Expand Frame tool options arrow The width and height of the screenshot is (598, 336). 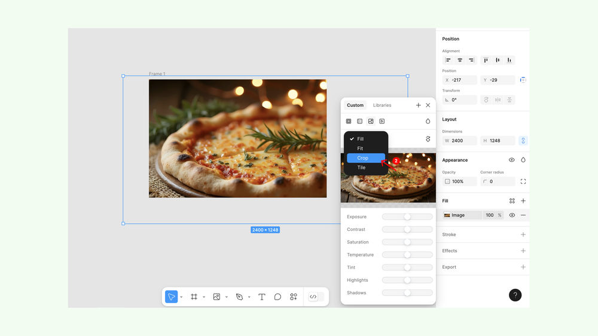click(x=204, y=297)
